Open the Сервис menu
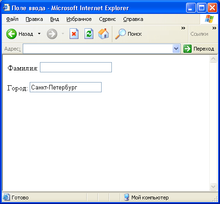Image resolution: width=220 pixels, height=204 pixels. click(x=107, y=19)
